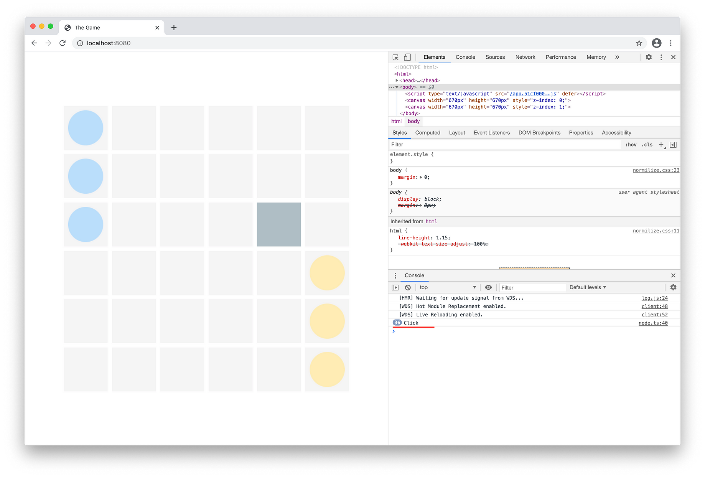
Task: Open normilize.css:23 source link
Action: point(656,170)
